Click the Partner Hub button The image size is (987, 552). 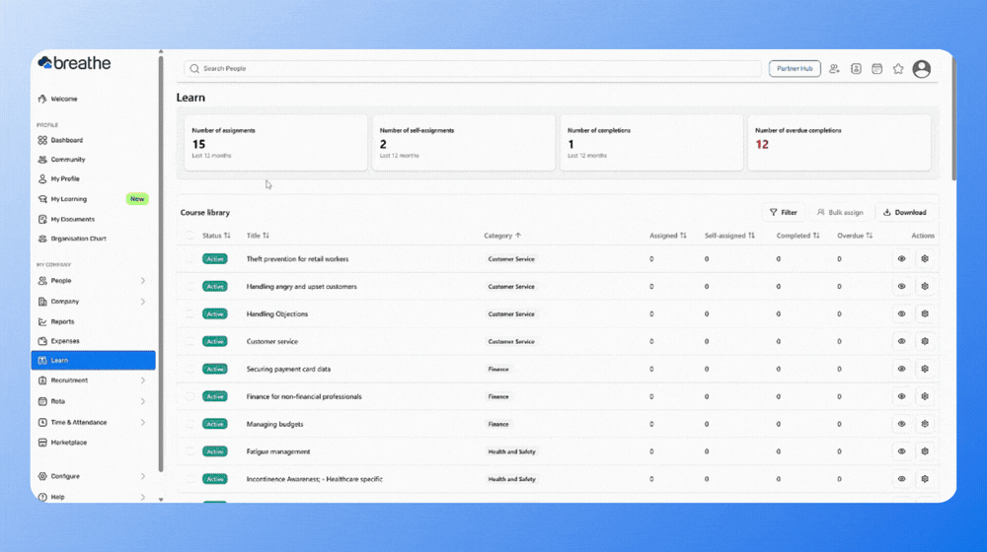pyautogui.click(x=795, y=69)
